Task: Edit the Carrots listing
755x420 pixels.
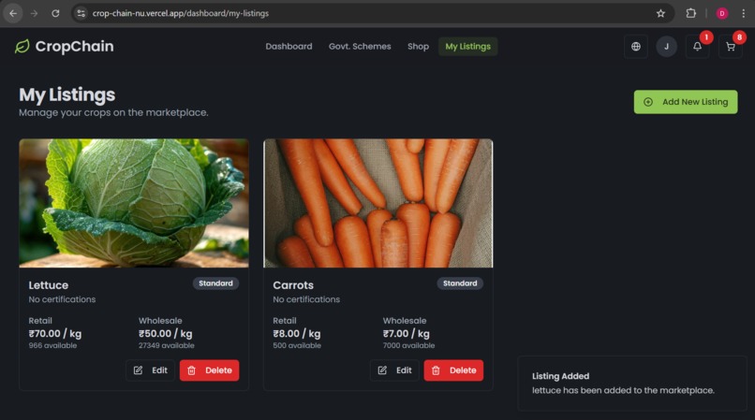Action: [x=394, y=370]
